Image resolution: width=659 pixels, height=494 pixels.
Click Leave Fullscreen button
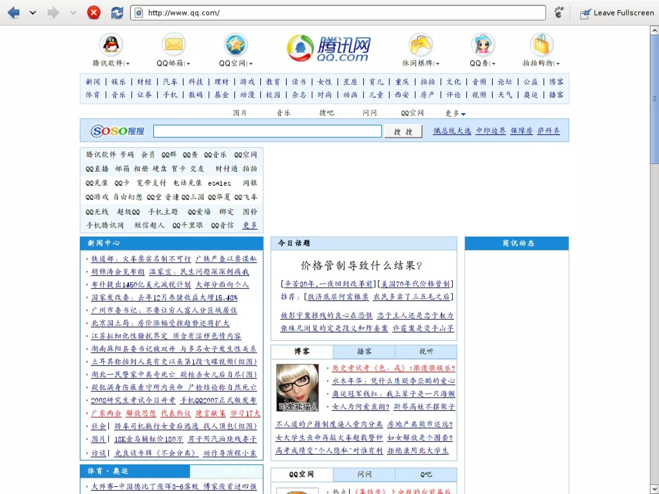pyautogui.click(x=617, y=13)
